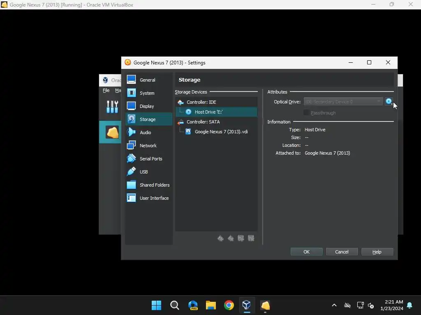
Task: Select the Nexus VM in VirtualBox Manager list
Action: pyautogui.click(x=110, y=132)
